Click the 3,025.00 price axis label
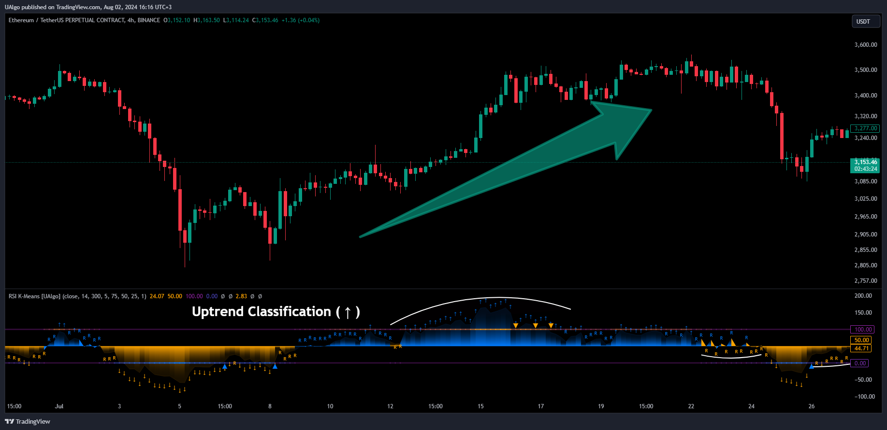The height and width of the screenshot is (430, 887). (866, 199)
